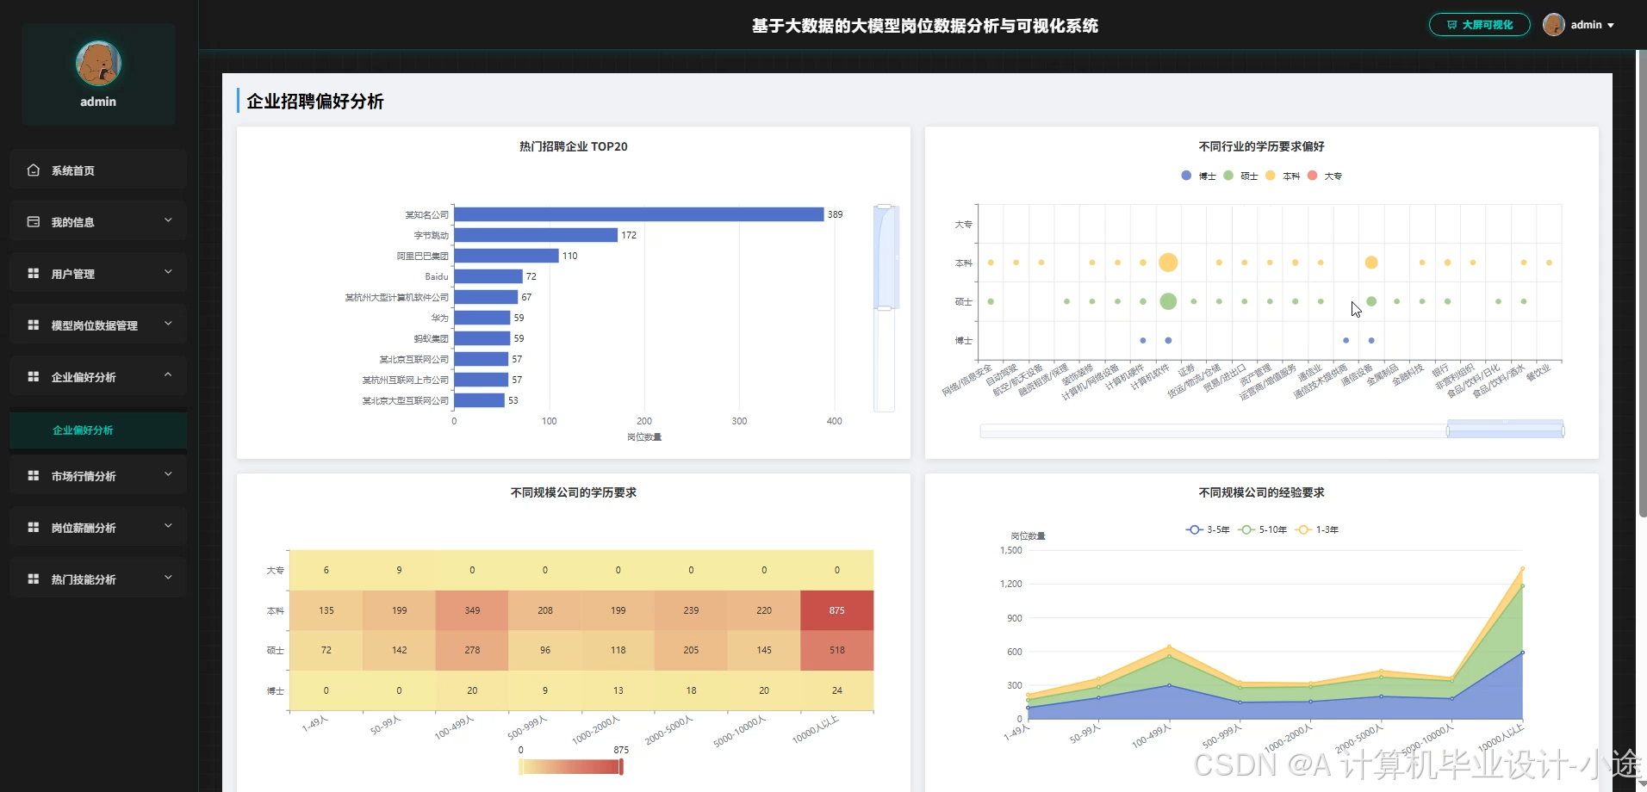This screenshot has height=792, width=1647.
Task: Click the bear avatar in the sidebar
Action: [98, 64]
